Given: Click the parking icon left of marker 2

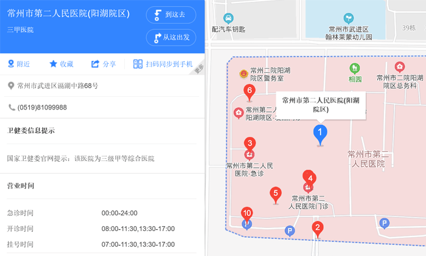Looking at the screenshot, I should [290, 231].
